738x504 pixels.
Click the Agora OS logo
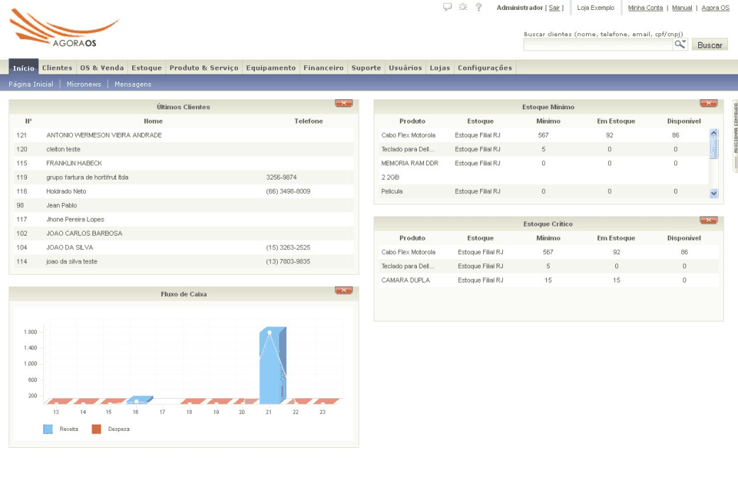(63, 28)
